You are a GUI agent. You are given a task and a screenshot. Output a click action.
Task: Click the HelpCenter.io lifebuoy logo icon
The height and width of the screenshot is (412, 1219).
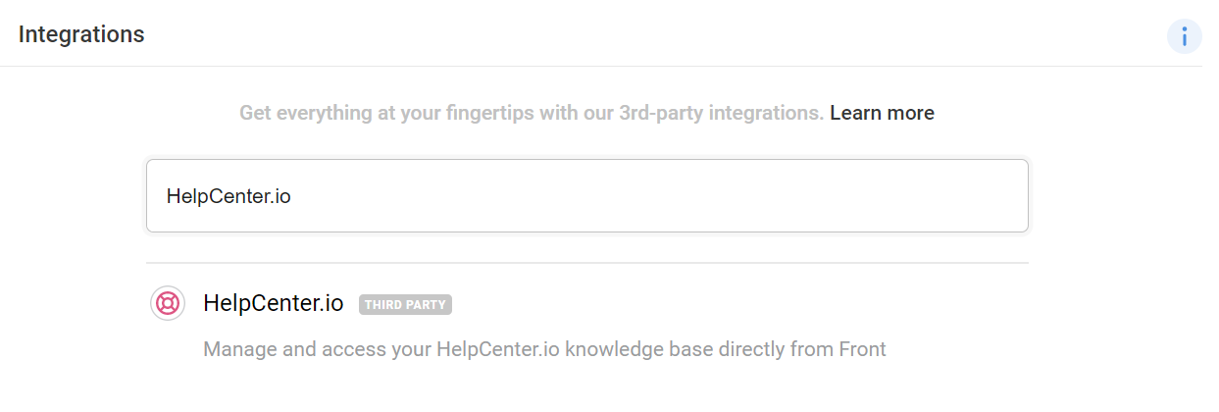[168, 304]
